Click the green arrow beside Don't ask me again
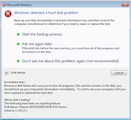Viewport: 131px width, 120px height. pos(18,61)
